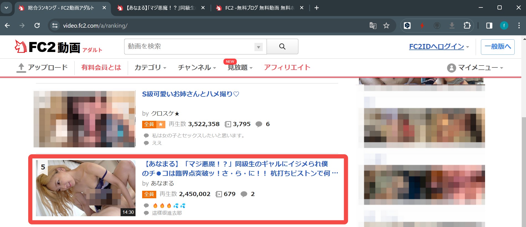The image size is (526, 227).
Task: Reload the current page
Action: pos(37,25)
